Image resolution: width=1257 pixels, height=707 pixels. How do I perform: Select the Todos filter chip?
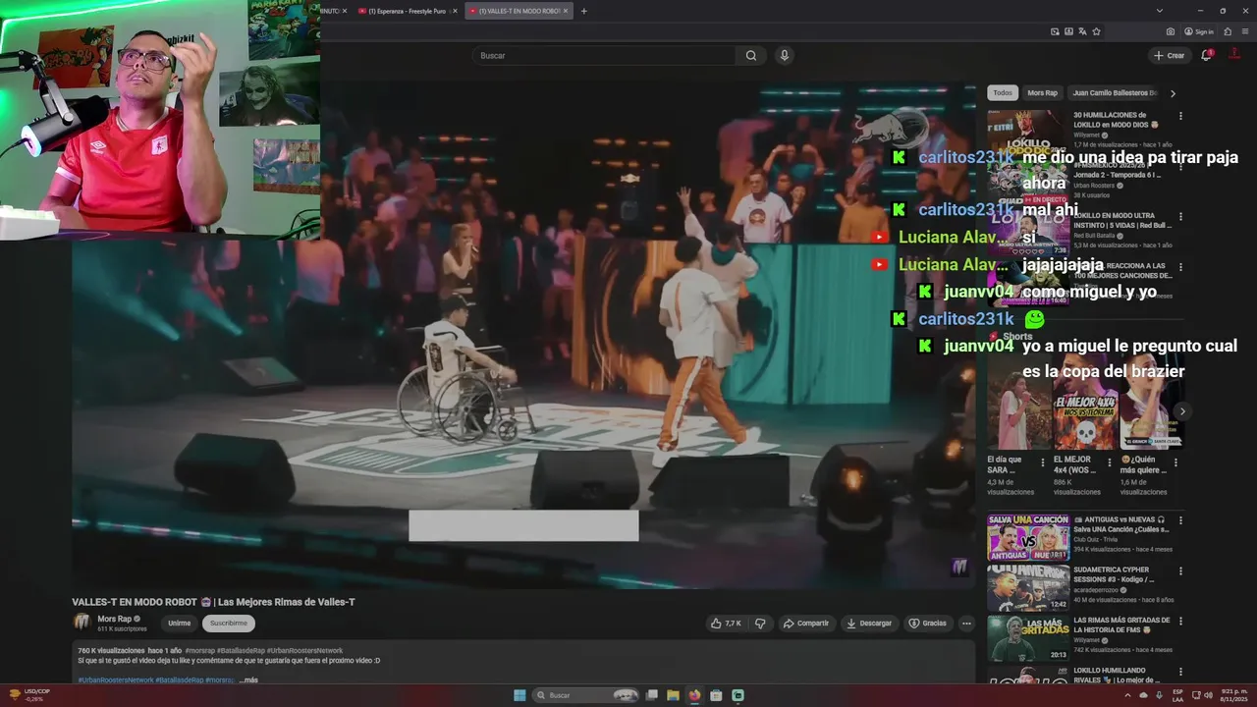click(x=1002, y=93)
